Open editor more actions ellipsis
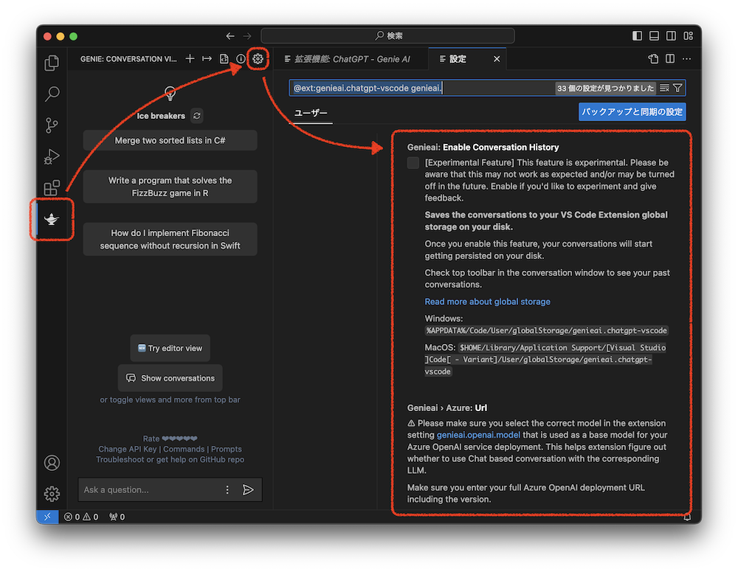Image resolution: width=738 pixels, height=572 pixels. pos(687,59)
